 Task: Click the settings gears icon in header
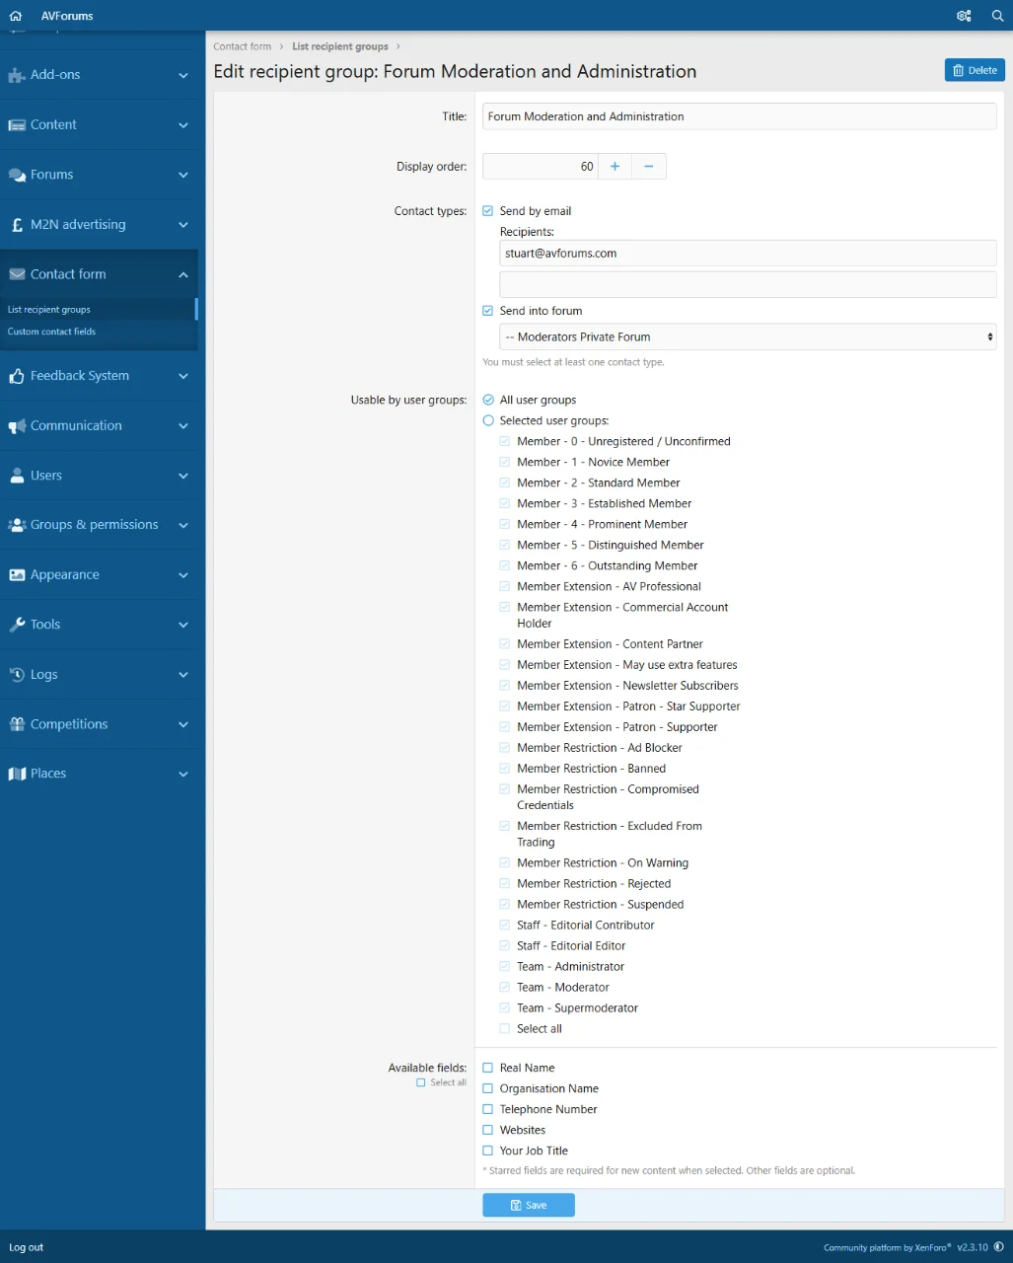[964, 16]
